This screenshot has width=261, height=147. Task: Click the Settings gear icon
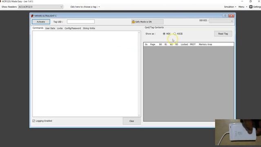tap(251, 7)
